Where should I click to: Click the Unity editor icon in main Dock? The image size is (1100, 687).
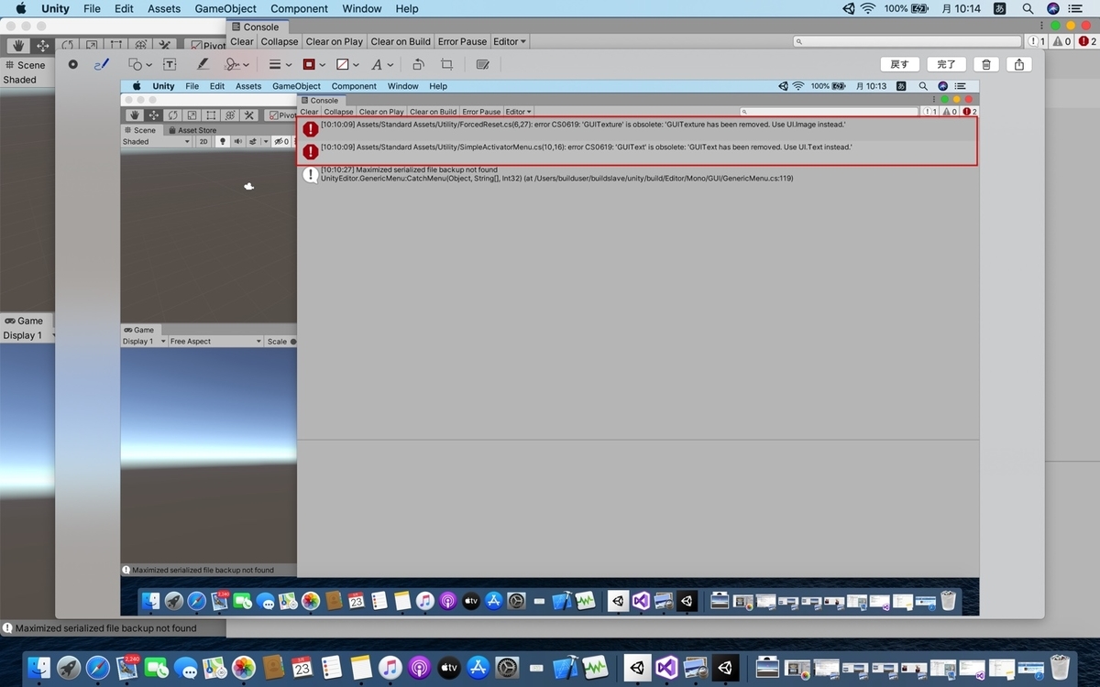(x=725, y=668)
